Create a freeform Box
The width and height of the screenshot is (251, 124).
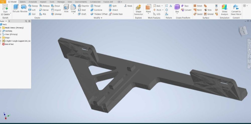(177, 9)
